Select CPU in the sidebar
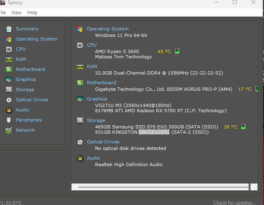264x205 pixels. point(21,49)
